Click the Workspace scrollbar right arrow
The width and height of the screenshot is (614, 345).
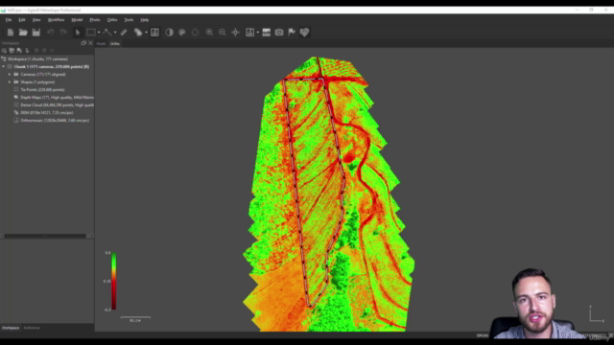91,236
